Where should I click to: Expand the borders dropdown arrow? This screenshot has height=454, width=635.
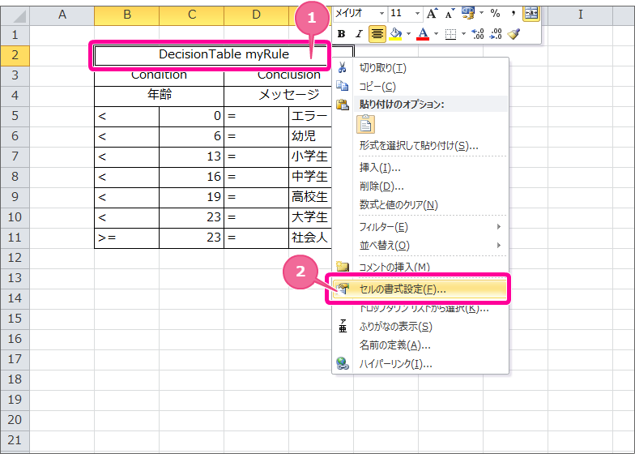click(x=462, y=33)
